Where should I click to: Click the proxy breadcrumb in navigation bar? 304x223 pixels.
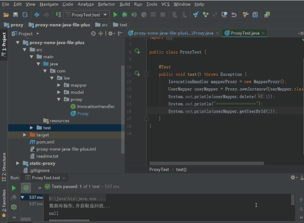pyautogui.click(x=17, y=25)
